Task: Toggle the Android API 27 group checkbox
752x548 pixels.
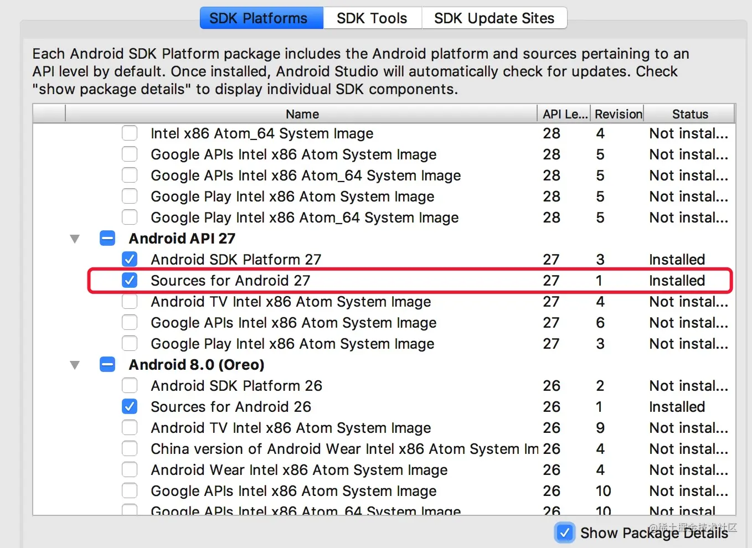Action: point(107,239)
